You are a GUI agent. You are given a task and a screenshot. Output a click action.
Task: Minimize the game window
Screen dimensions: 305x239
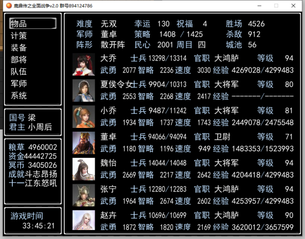pos(259,6)
